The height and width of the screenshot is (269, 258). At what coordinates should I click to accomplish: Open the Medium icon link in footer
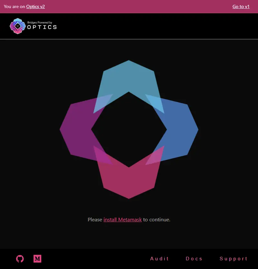[37, 259]
